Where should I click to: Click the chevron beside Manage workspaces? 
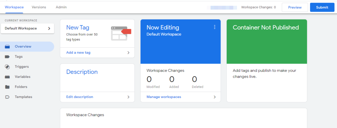(x=215, y=97)
